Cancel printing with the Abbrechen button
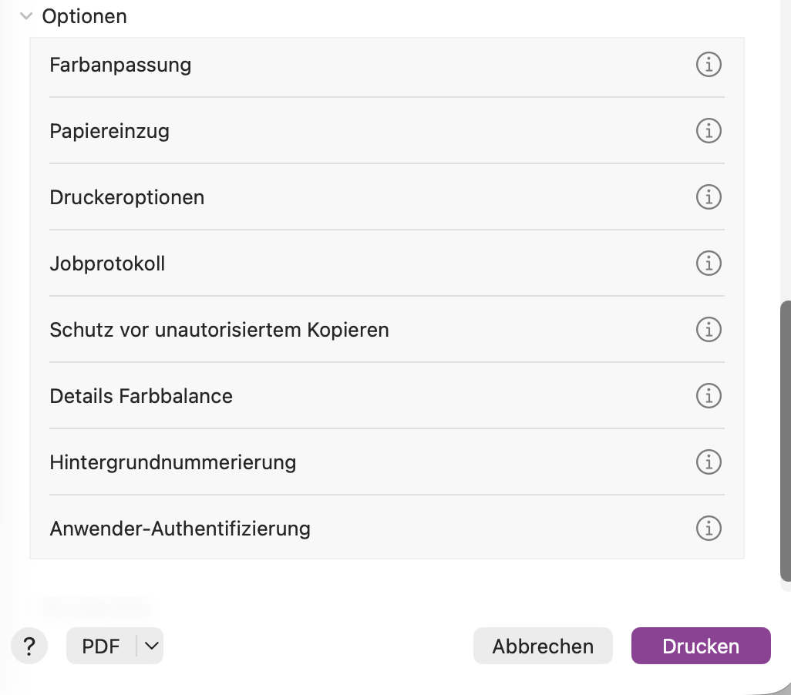The height and width of the screenshot is (695, 791). click(543, 646)
